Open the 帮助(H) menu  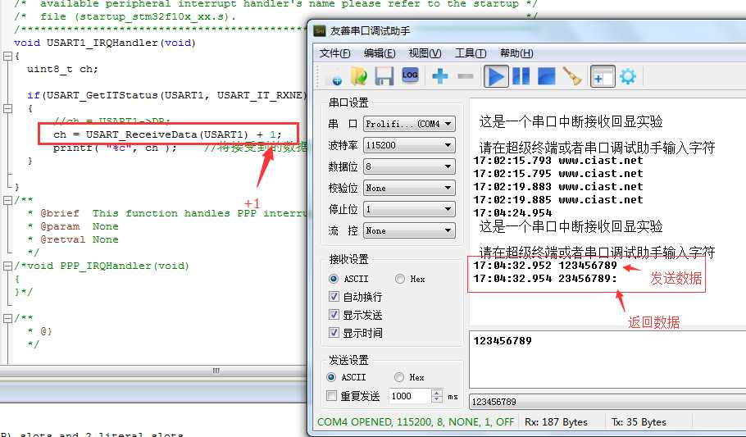click(x=516, y=53)
